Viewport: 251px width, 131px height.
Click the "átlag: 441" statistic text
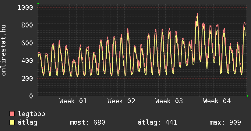(157, 122)
